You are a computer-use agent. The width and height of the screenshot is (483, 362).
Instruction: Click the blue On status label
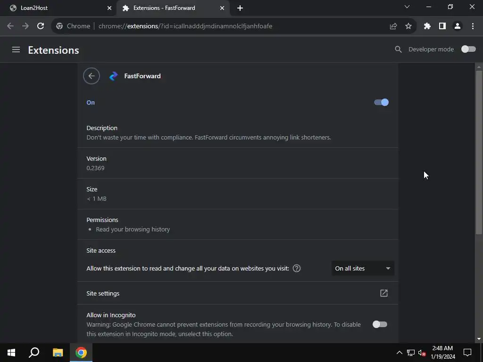[x=91, y=102]
